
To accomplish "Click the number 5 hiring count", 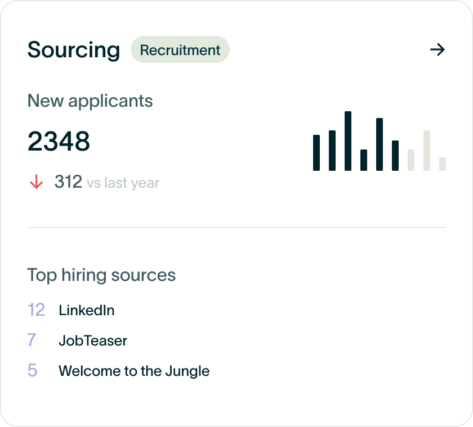I will [x=32, y=371].
